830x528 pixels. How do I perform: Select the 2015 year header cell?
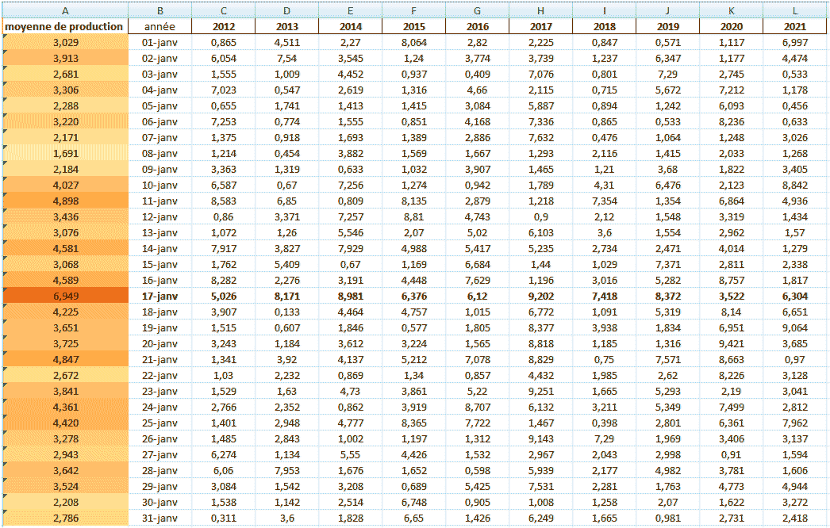tap(414, 26)
